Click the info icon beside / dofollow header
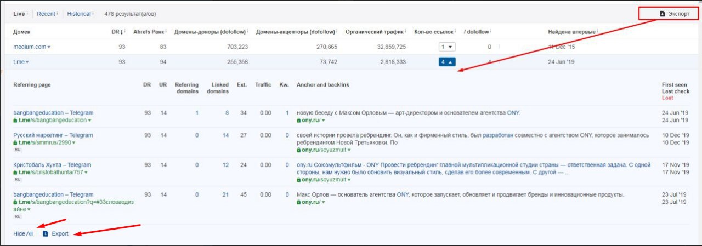Image resolution: width=702 pixels, height=246 pixels. 492,31
